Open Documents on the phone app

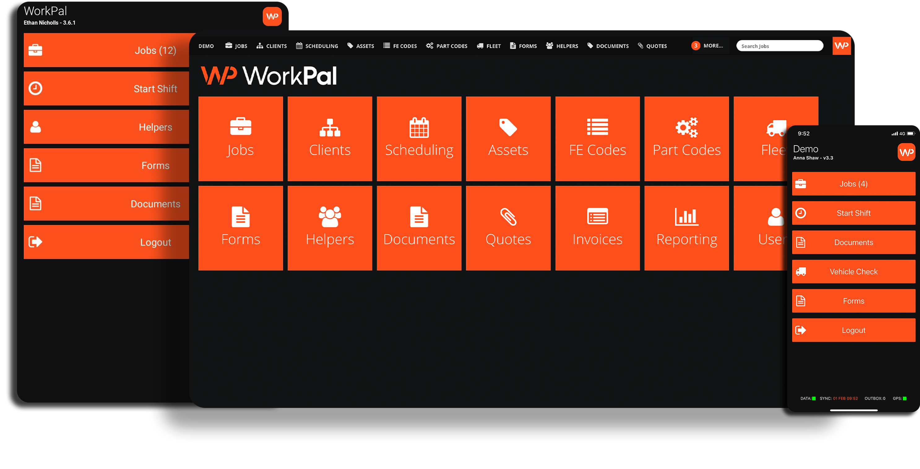(853, 242)
